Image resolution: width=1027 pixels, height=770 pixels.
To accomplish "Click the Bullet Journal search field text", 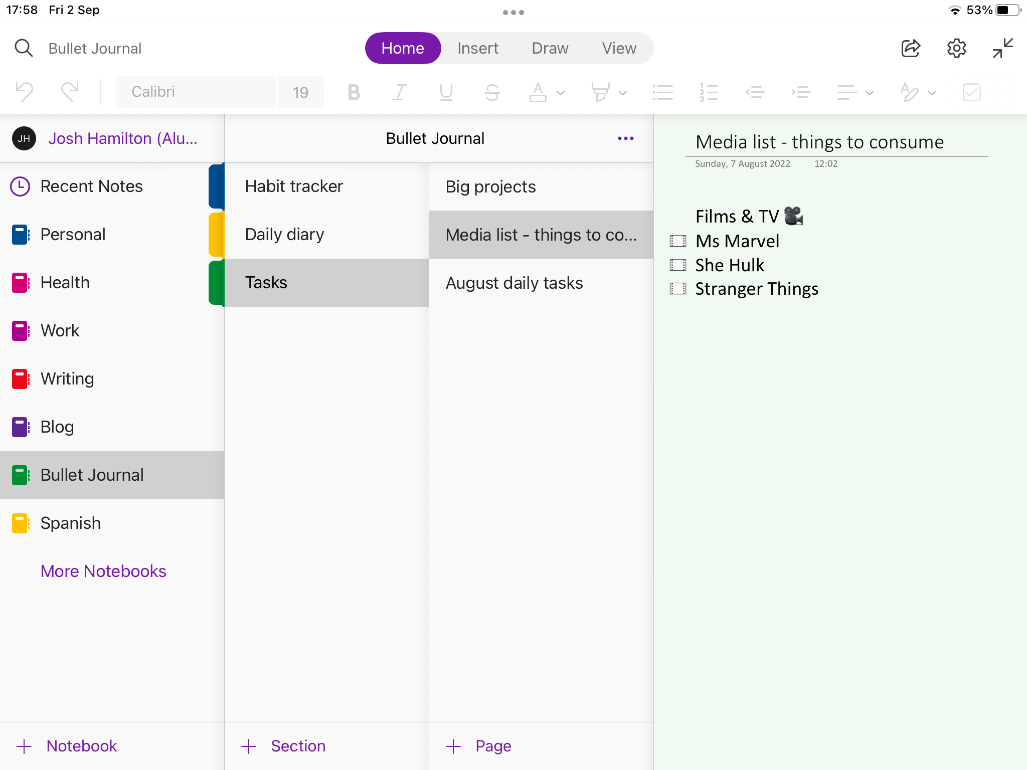I will tap(95, 48).
